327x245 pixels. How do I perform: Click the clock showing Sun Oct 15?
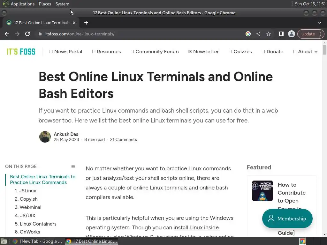[x=310, y=4]
